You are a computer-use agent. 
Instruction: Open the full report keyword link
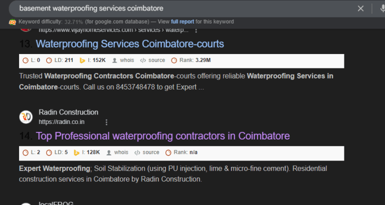pos(182,21)
